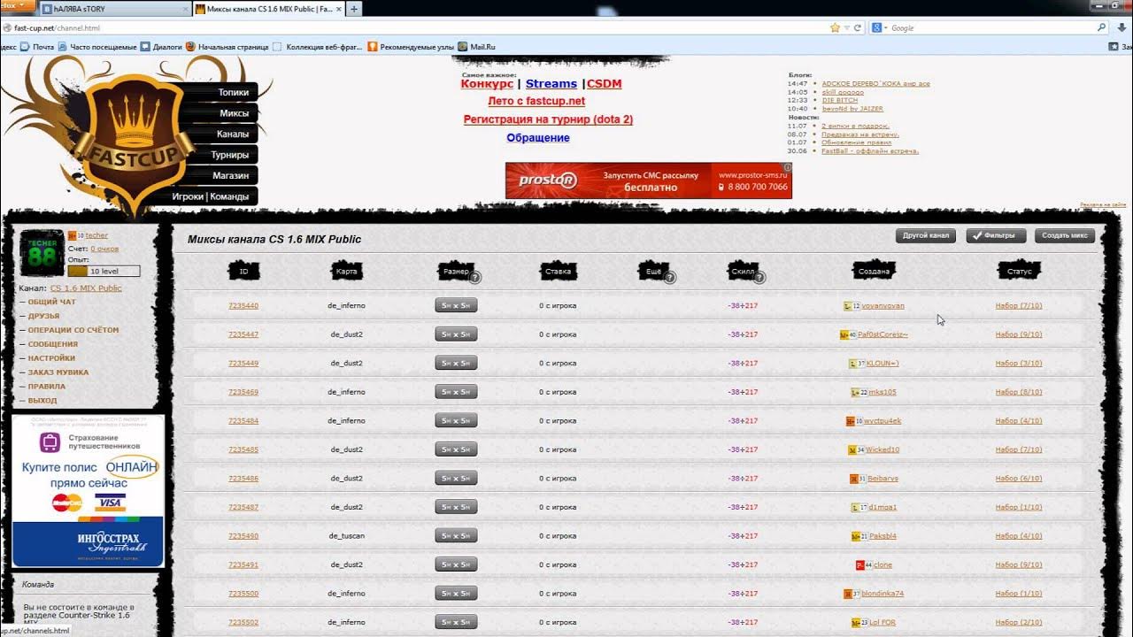The height and width of the screenshot is (637, 1133).
Task: Open НАСТРОЙКИ in sidebar
Action: pyautogui.click(x=51, y=358)
